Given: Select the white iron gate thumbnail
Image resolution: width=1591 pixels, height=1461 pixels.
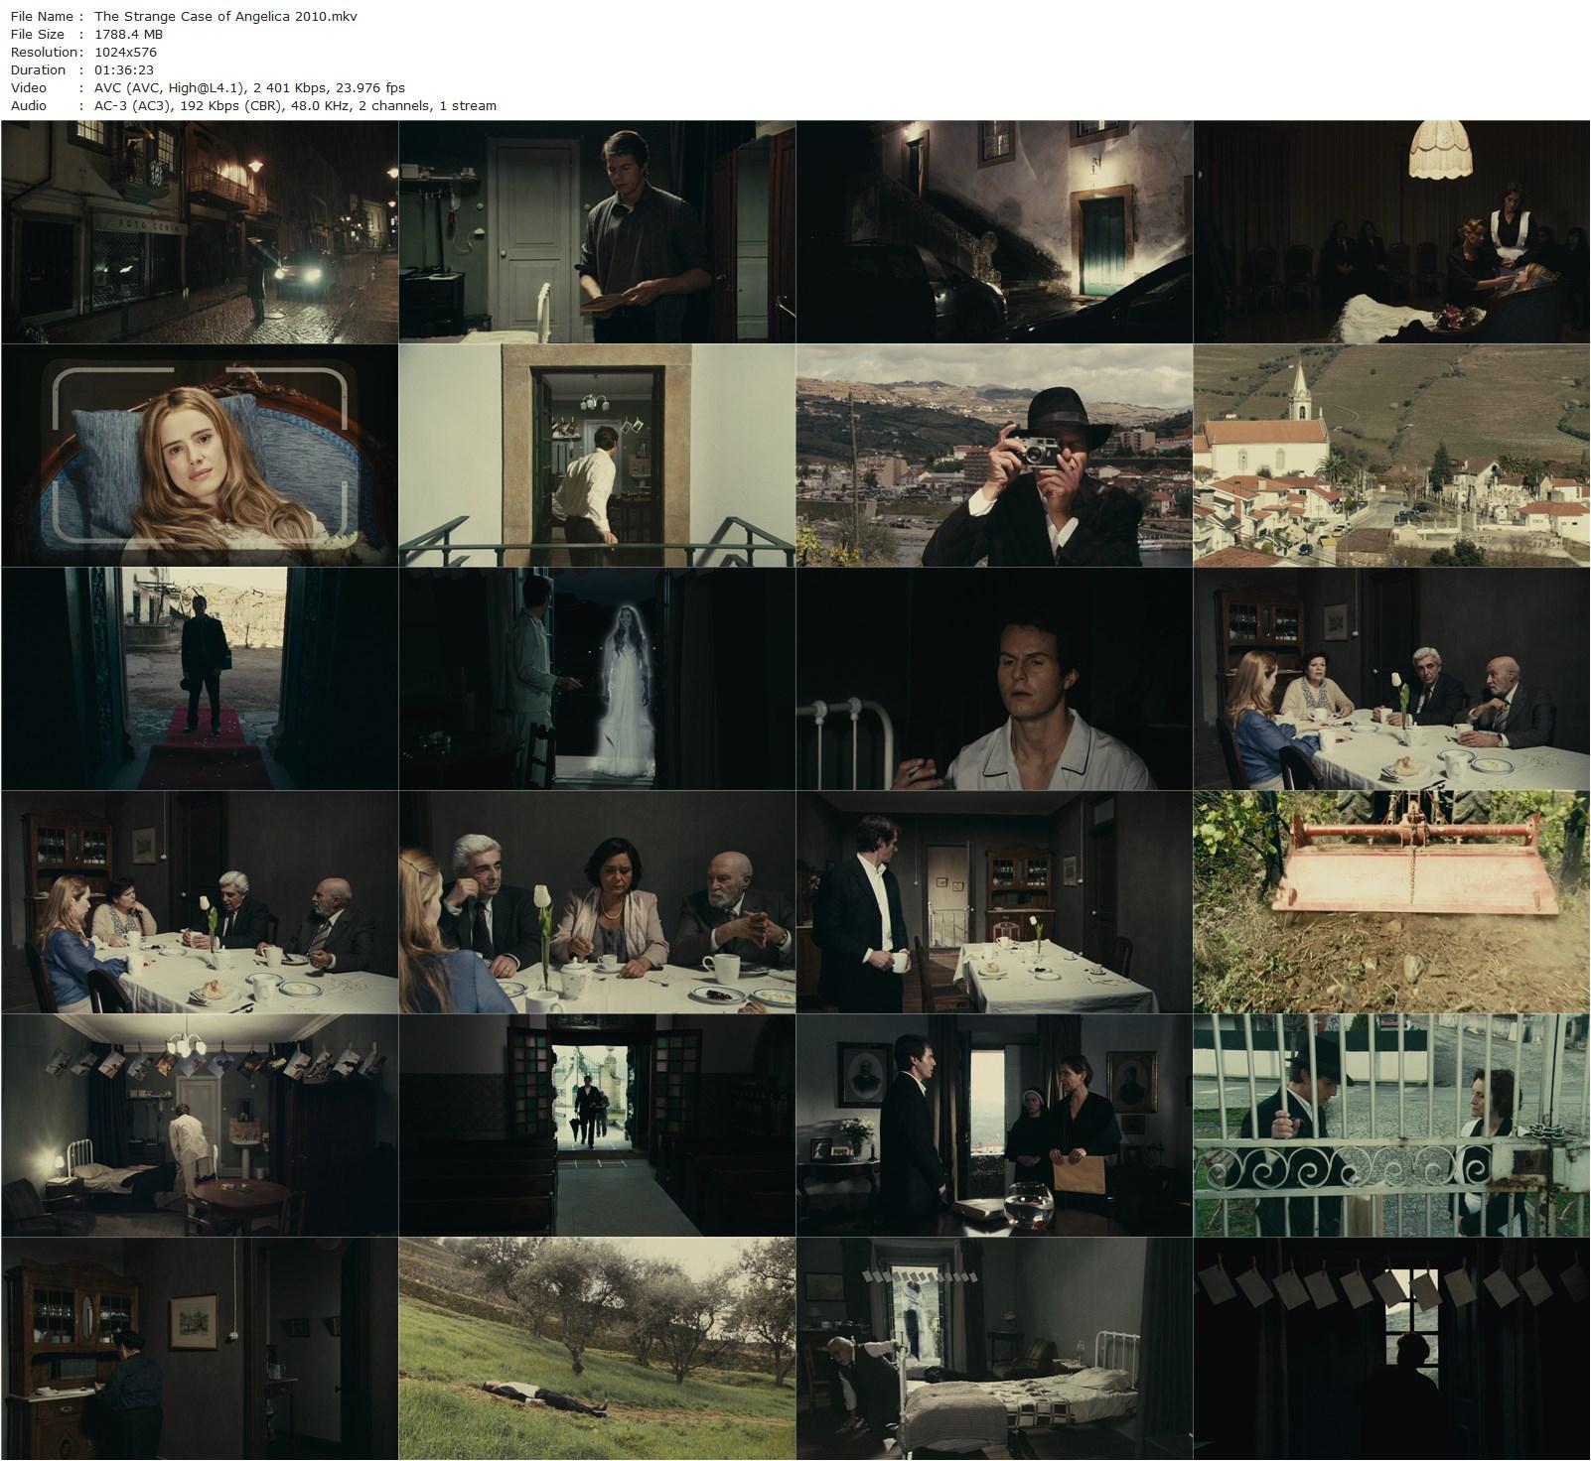Looking at the screenshot, I should (x=1391, y=1126).
